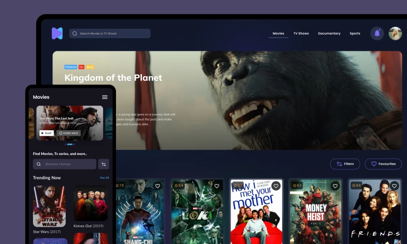Select the Movies tab
The width and height of the screenshot is (407, 244).
tap(278, 34)
